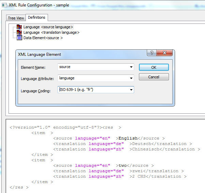Close the XML Language Element dialog
Image resolution: width=205 pixels, height=193 pixels.
(x=165, y=53)
